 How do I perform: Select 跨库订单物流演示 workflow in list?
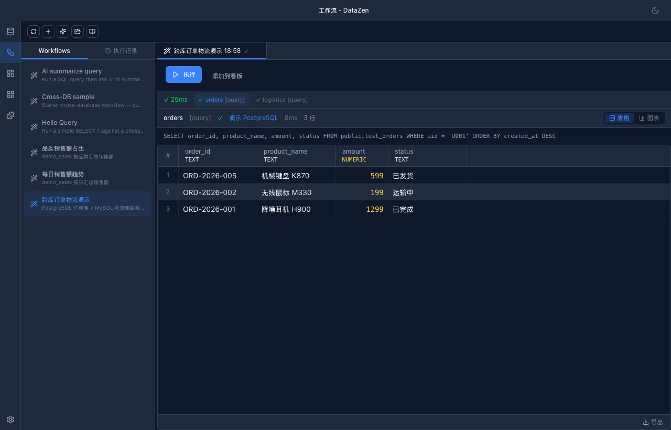pyautogui.click(x=88, y=203)
